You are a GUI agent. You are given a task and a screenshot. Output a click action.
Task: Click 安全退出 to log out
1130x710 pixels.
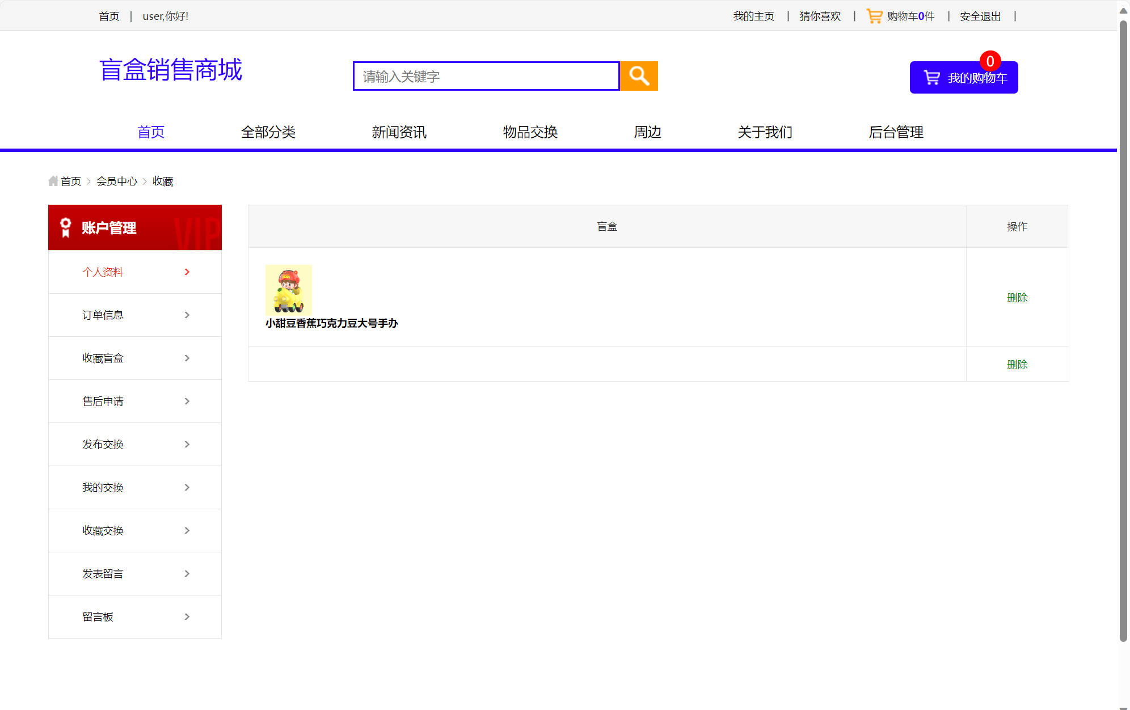[980, 16]
